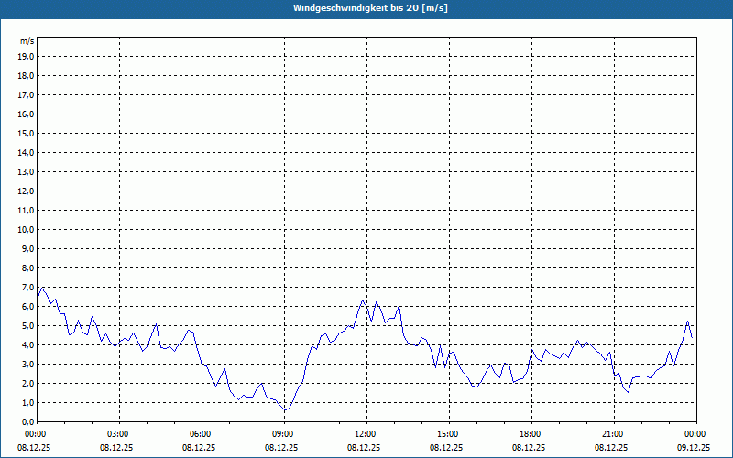Click the 19,0 value on the y-axis

[x=27, y=56]
